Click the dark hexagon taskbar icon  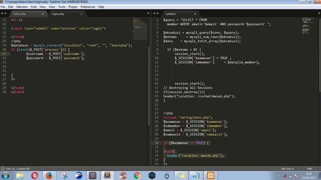pyautogui.click(x=152, y=175)
